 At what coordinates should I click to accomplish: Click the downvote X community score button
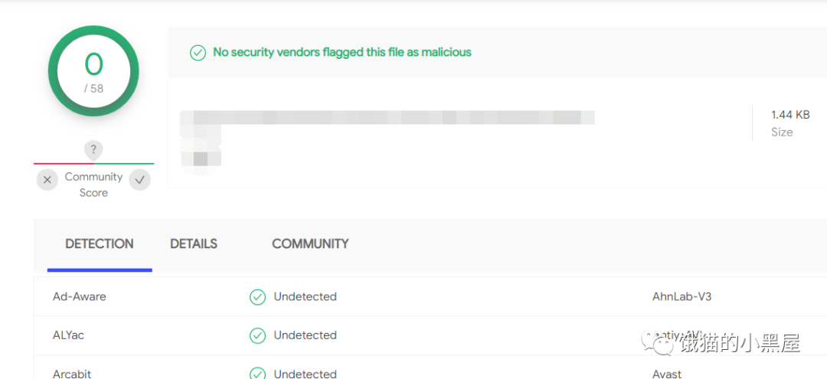(47, 180)
